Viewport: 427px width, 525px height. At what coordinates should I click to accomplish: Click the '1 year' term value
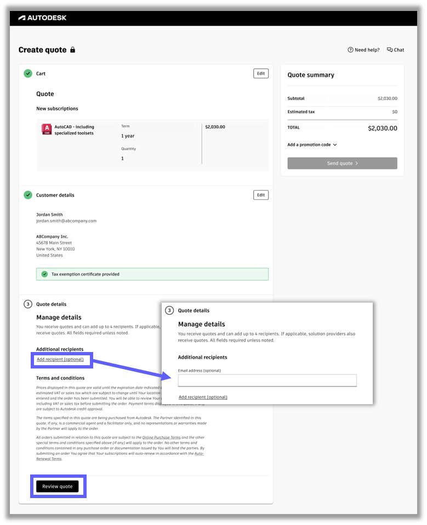point(128,136)
